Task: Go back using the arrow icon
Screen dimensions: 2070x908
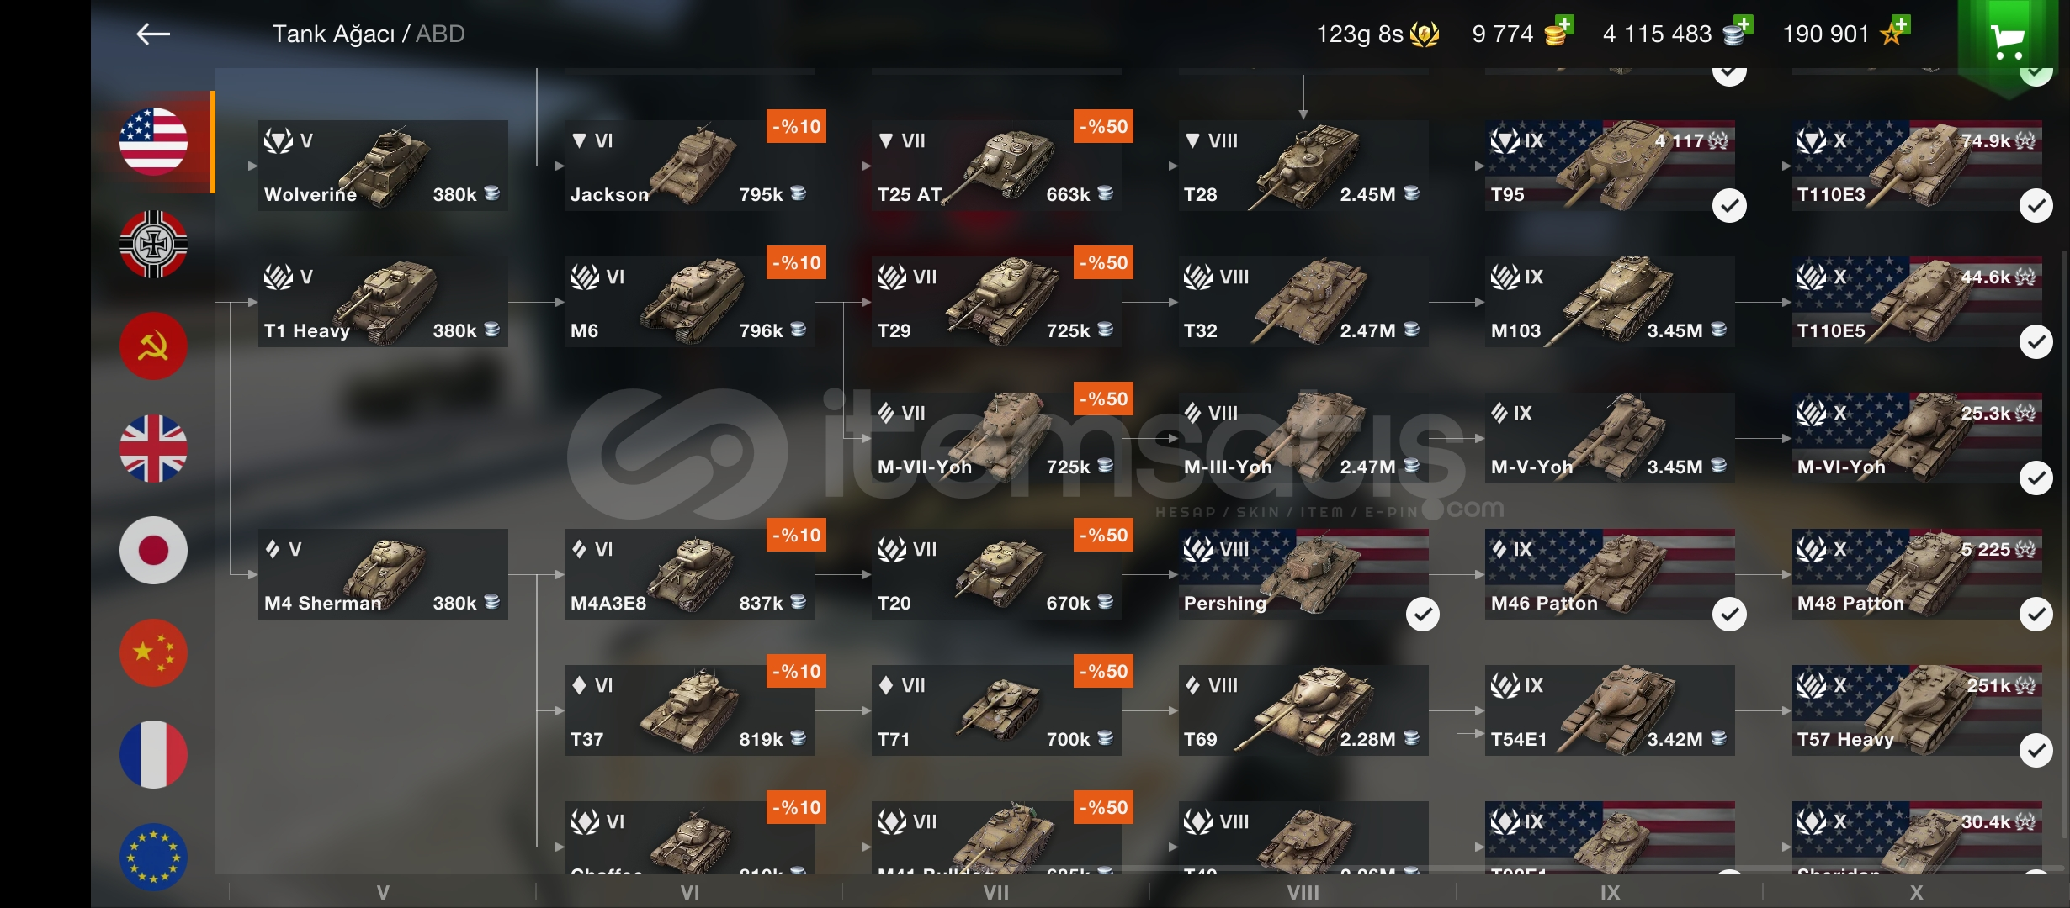Action: click(153, 34)
